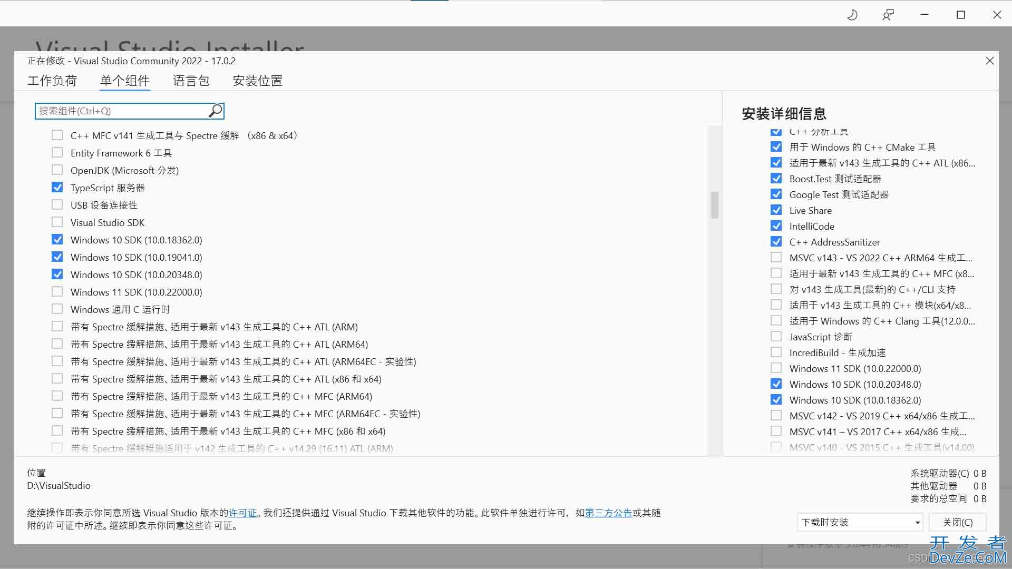Check Visual Studio SDK component

click(57, 222)
